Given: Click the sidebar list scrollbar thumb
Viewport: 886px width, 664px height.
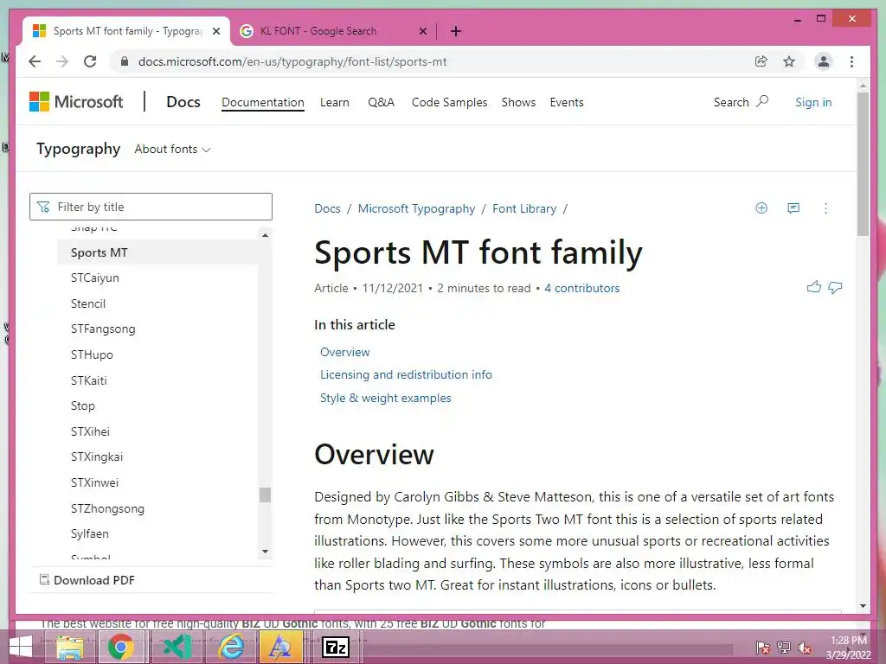Looking at the screenshot, I should [265, 495].
